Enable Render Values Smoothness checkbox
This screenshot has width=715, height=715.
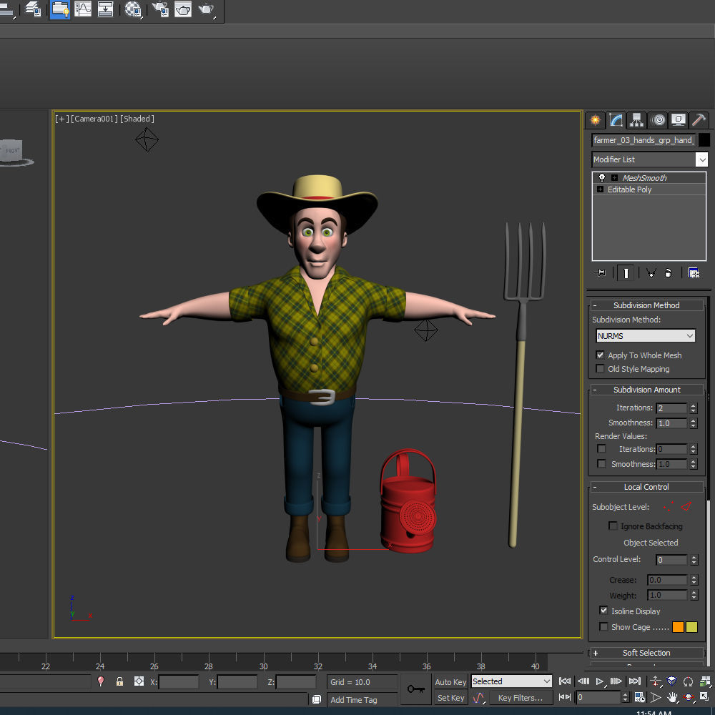click(601, 463)
